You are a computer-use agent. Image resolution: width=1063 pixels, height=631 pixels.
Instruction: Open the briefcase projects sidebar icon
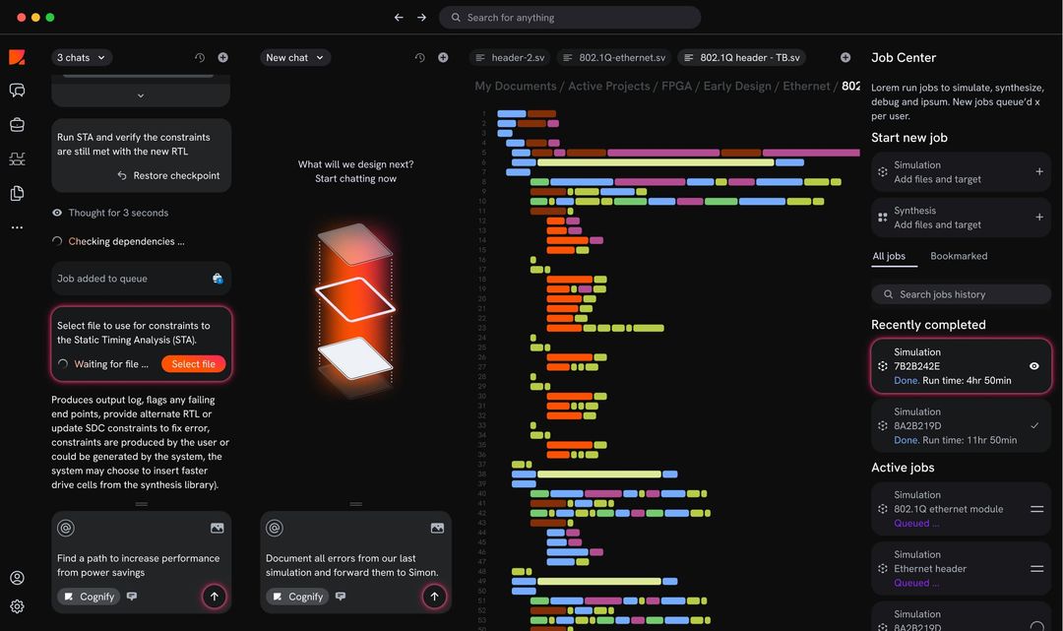click(x=17, y=125)
